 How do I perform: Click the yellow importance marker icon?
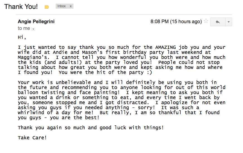click(x=47, y=7)
